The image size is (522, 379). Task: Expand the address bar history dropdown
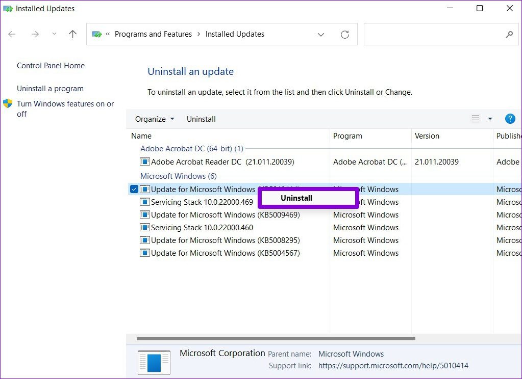tap(321, 35)
